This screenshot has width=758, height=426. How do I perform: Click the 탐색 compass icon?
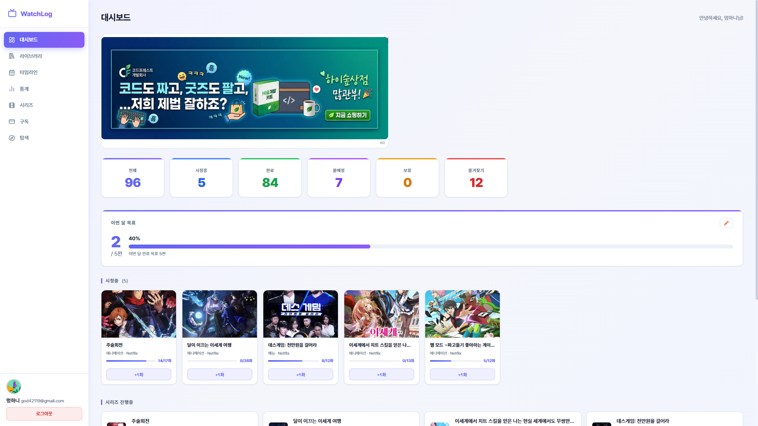12,138
